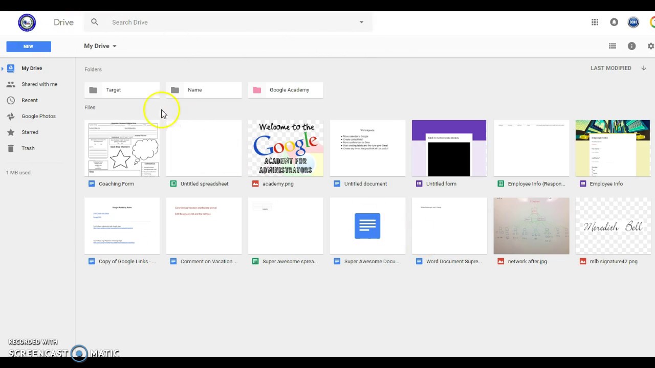Click the 'Employee Info (Respon...' file name
This screenshot has width=655, height=368.
(x=537, y=183)
